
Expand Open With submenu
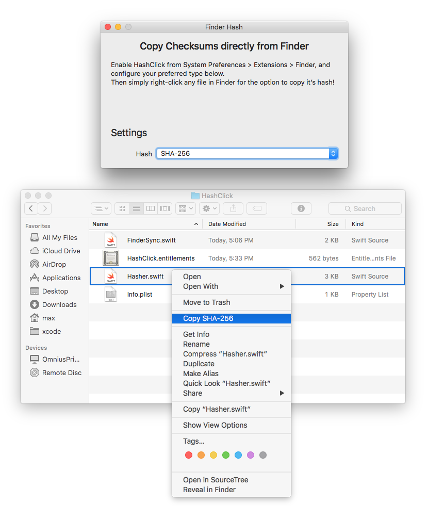point(231,286)
